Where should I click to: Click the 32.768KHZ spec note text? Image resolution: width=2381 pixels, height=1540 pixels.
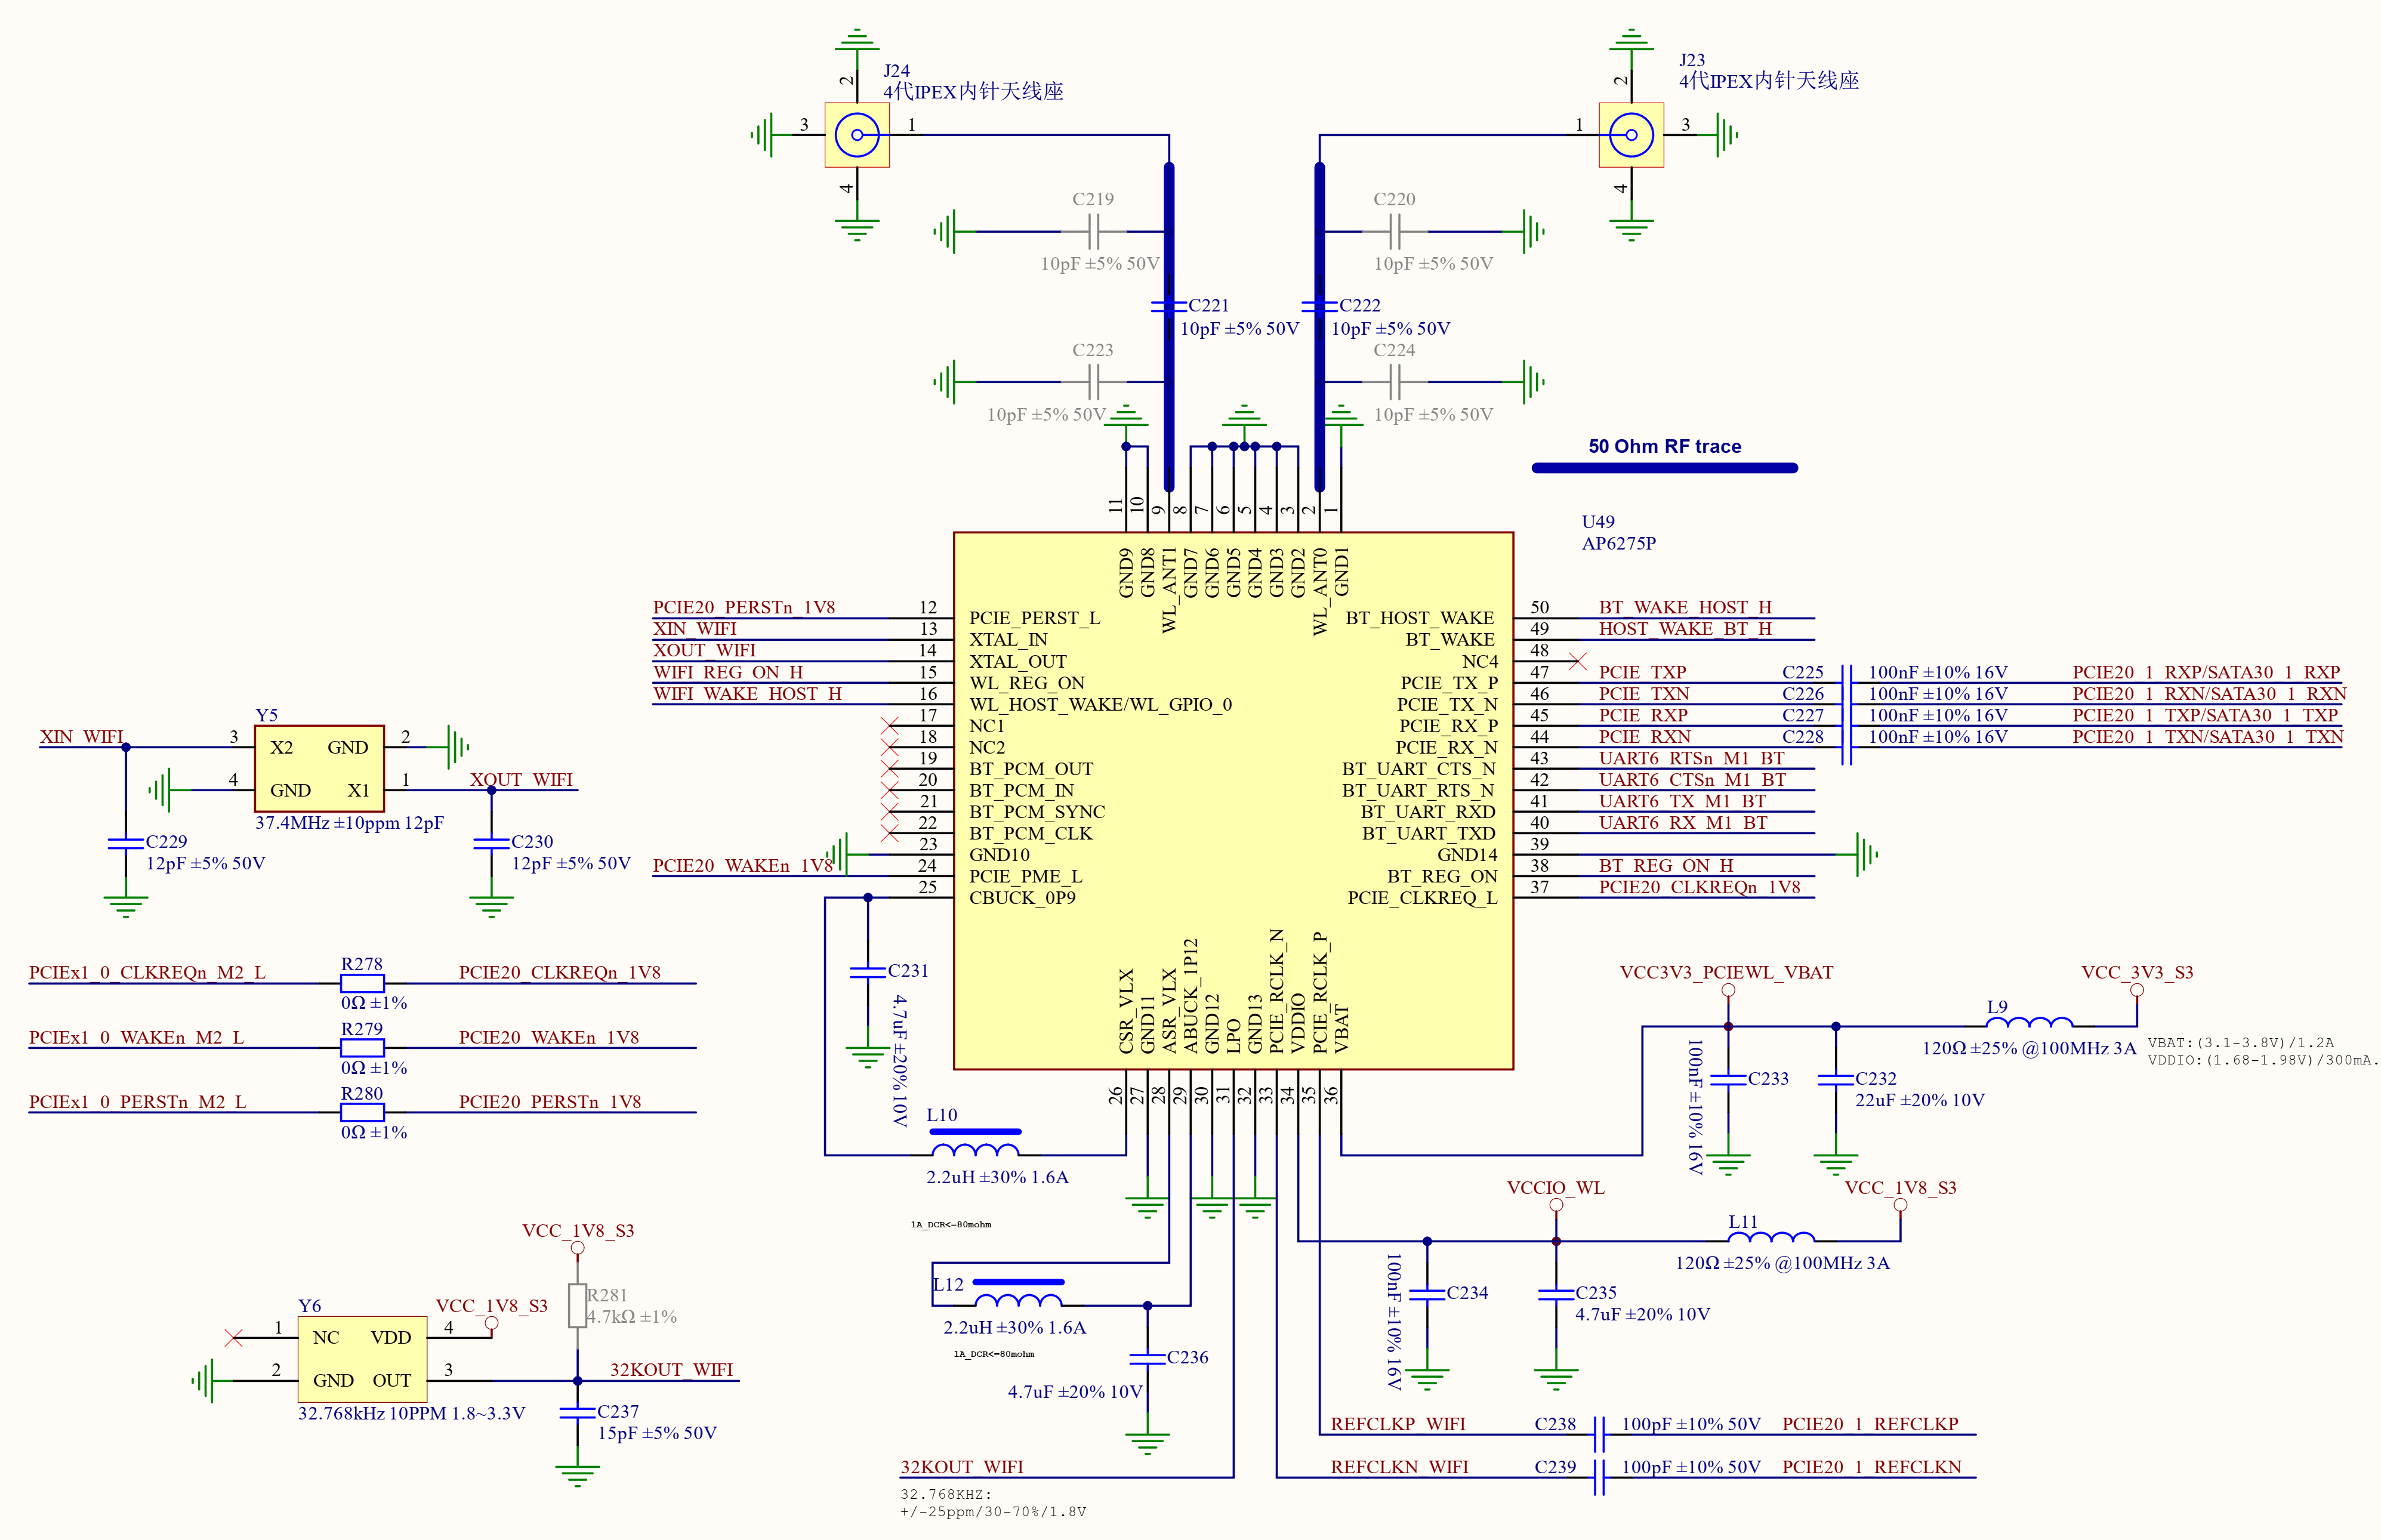point(945,1495)
